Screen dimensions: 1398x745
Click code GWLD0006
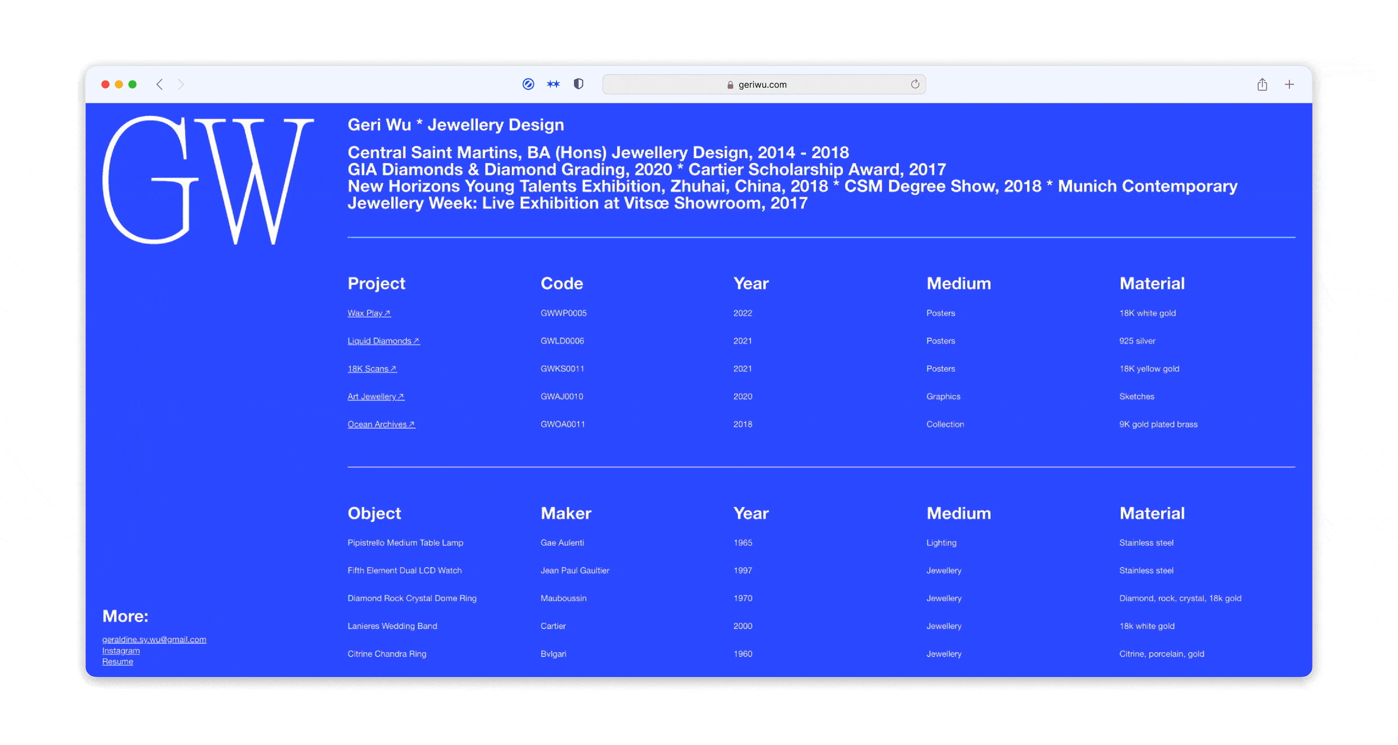(x=562, y=341)
